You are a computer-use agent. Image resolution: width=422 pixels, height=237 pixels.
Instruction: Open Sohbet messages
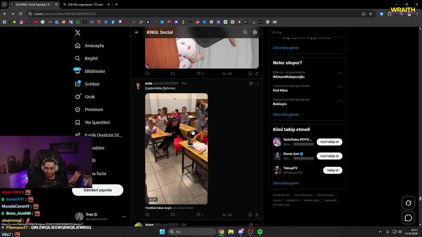(87, 84)
